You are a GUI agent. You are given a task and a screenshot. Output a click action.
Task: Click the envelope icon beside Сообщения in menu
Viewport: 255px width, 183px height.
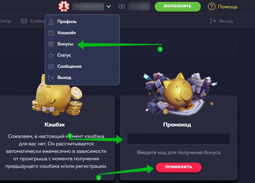pos(51,66)
